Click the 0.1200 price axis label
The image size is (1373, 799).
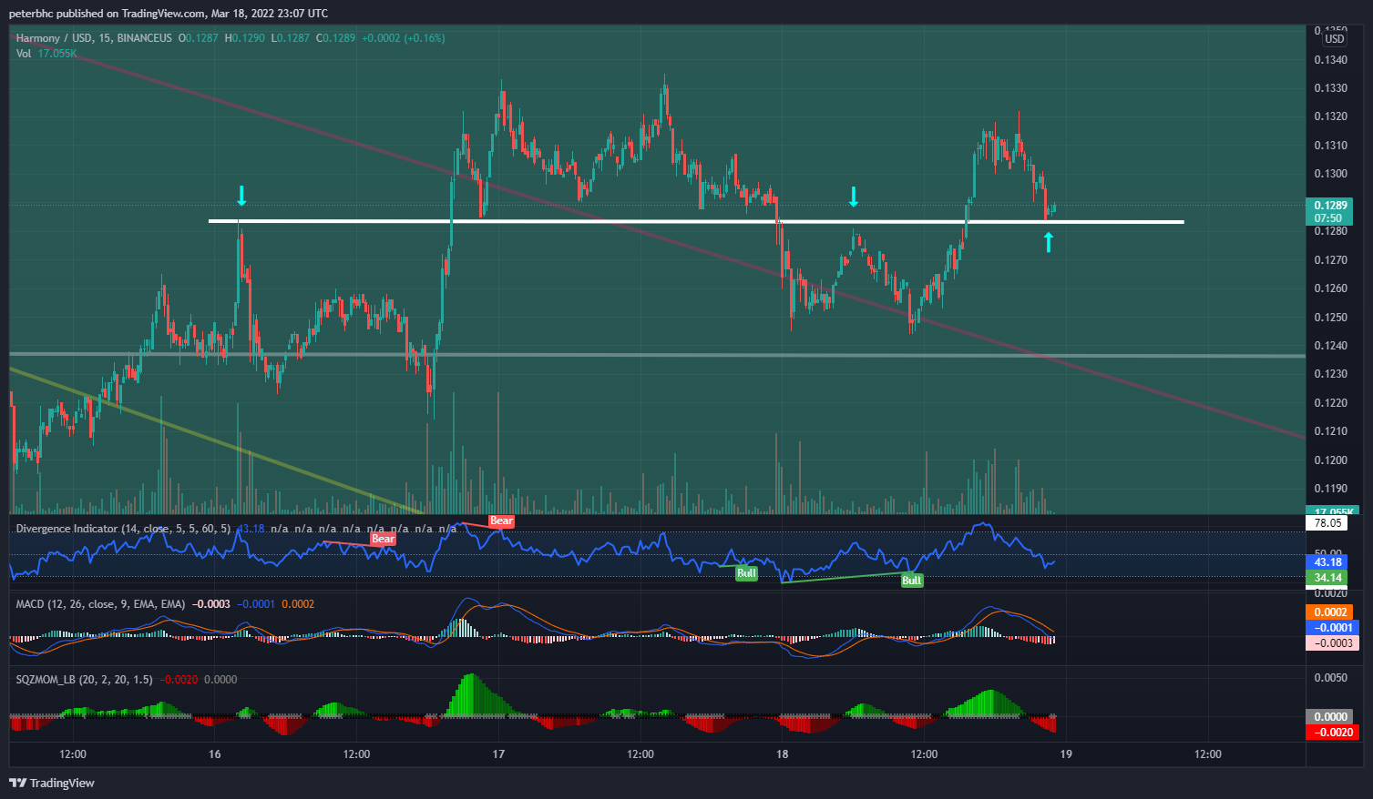[1330, 460]
